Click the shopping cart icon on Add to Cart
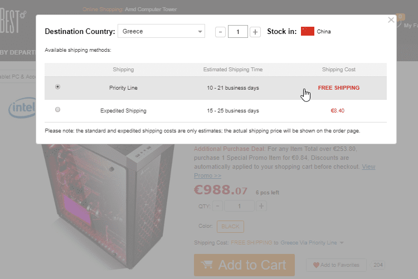This screenshot has width=418, height=279. (207, 265)
